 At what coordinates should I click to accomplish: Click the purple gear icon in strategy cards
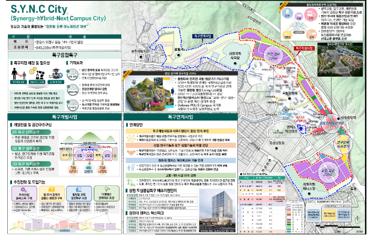[23, 189]
